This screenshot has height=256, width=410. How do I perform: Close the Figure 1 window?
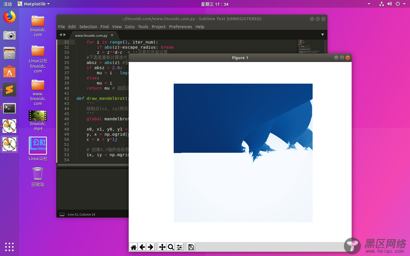pos(347,58)
